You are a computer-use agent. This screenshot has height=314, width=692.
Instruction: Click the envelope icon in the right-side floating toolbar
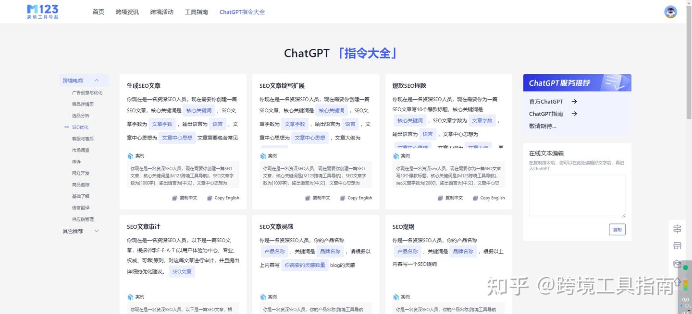click(677, 263)
